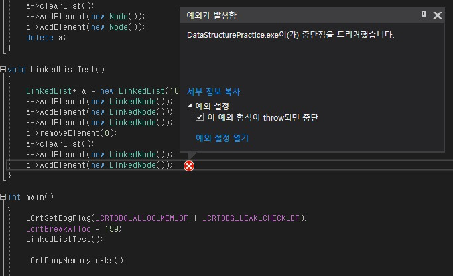Close the exception popup

[437, 15]
